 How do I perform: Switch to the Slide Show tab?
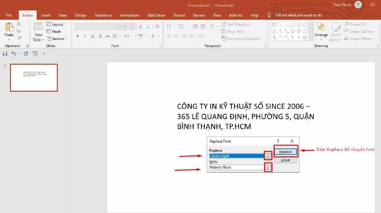pyautogui.click(x=156, y=15)
